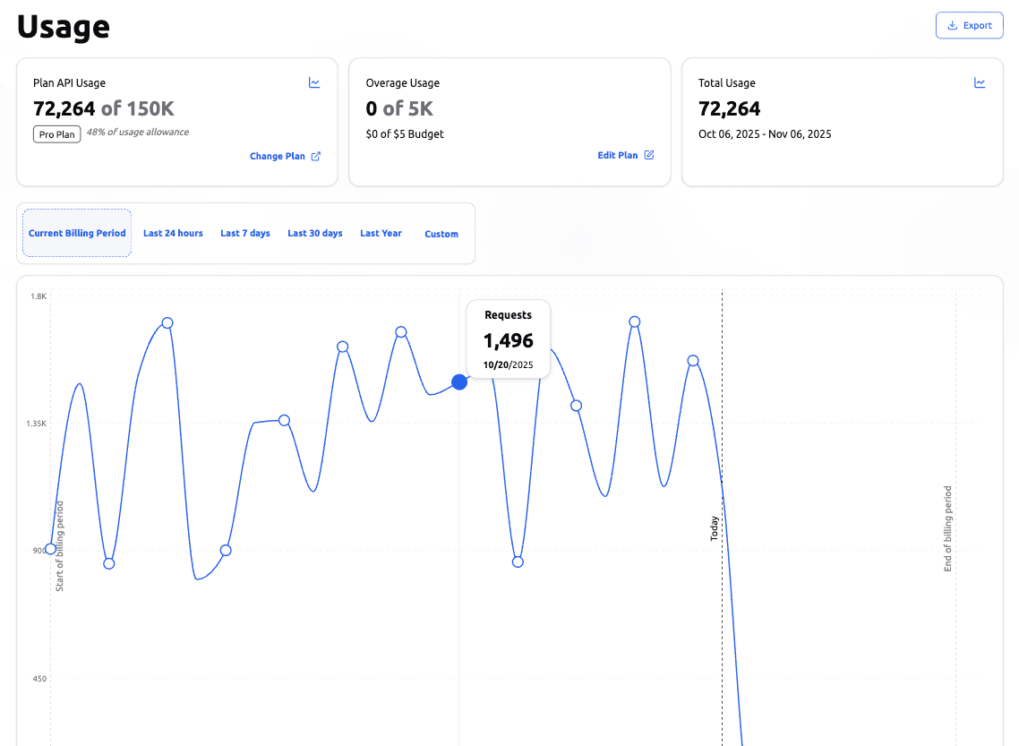The height and width of the screenshot is (746, 1019).
Task: Click the download icon inside the Export button
Action: coord(952,25)
